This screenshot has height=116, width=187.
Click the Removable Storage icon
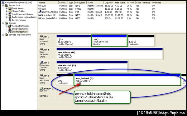[10, 26]
